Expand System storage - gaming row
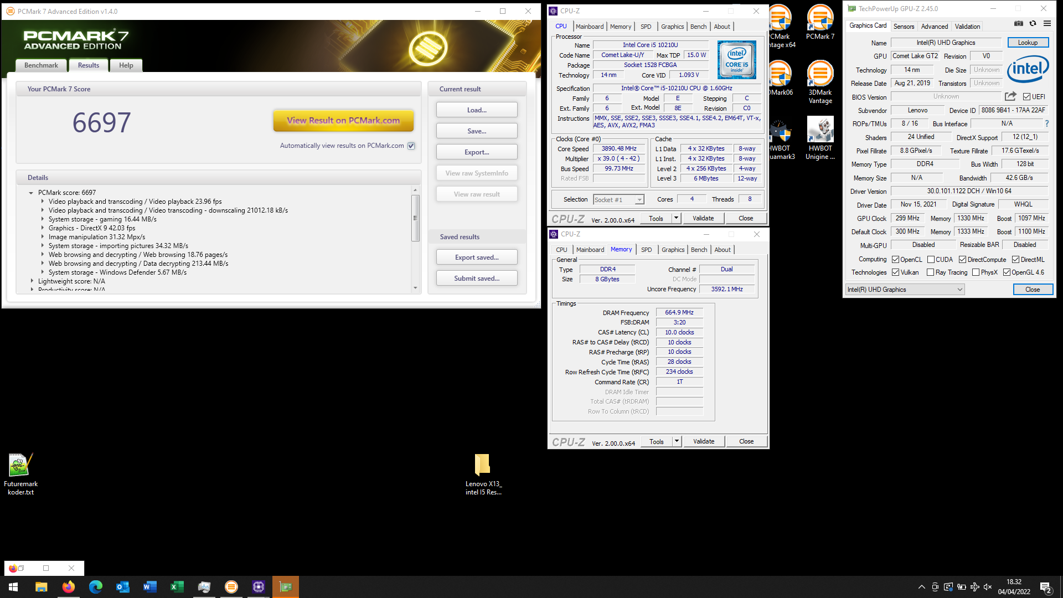This screenshot has width=1063, height=598. coord(42,219)
